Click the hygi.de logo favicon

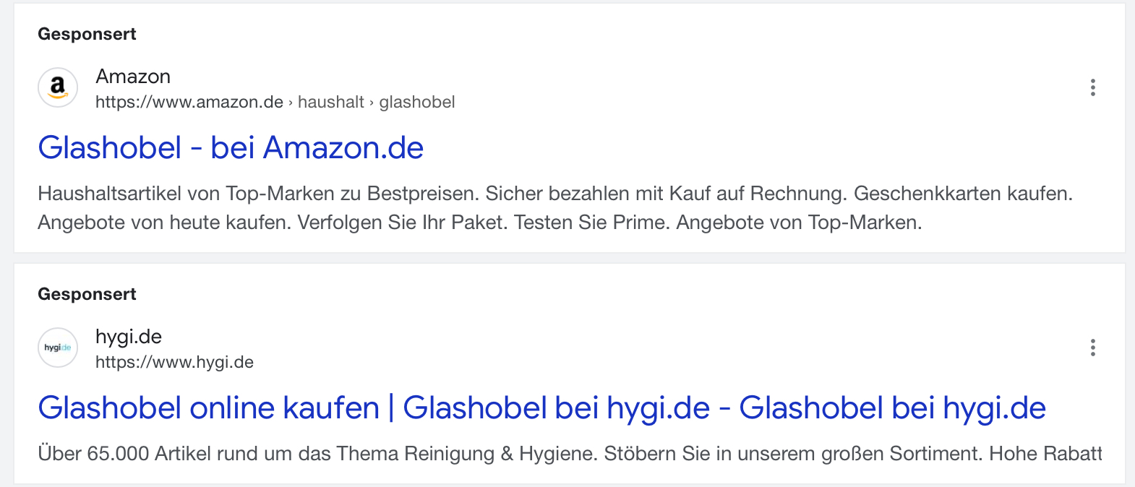pos(58,348)
